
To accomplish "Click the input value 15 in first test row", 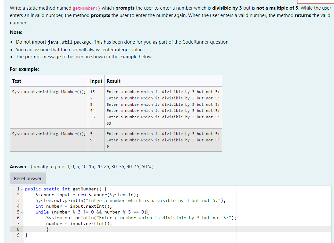I will (x=92, y=92).
